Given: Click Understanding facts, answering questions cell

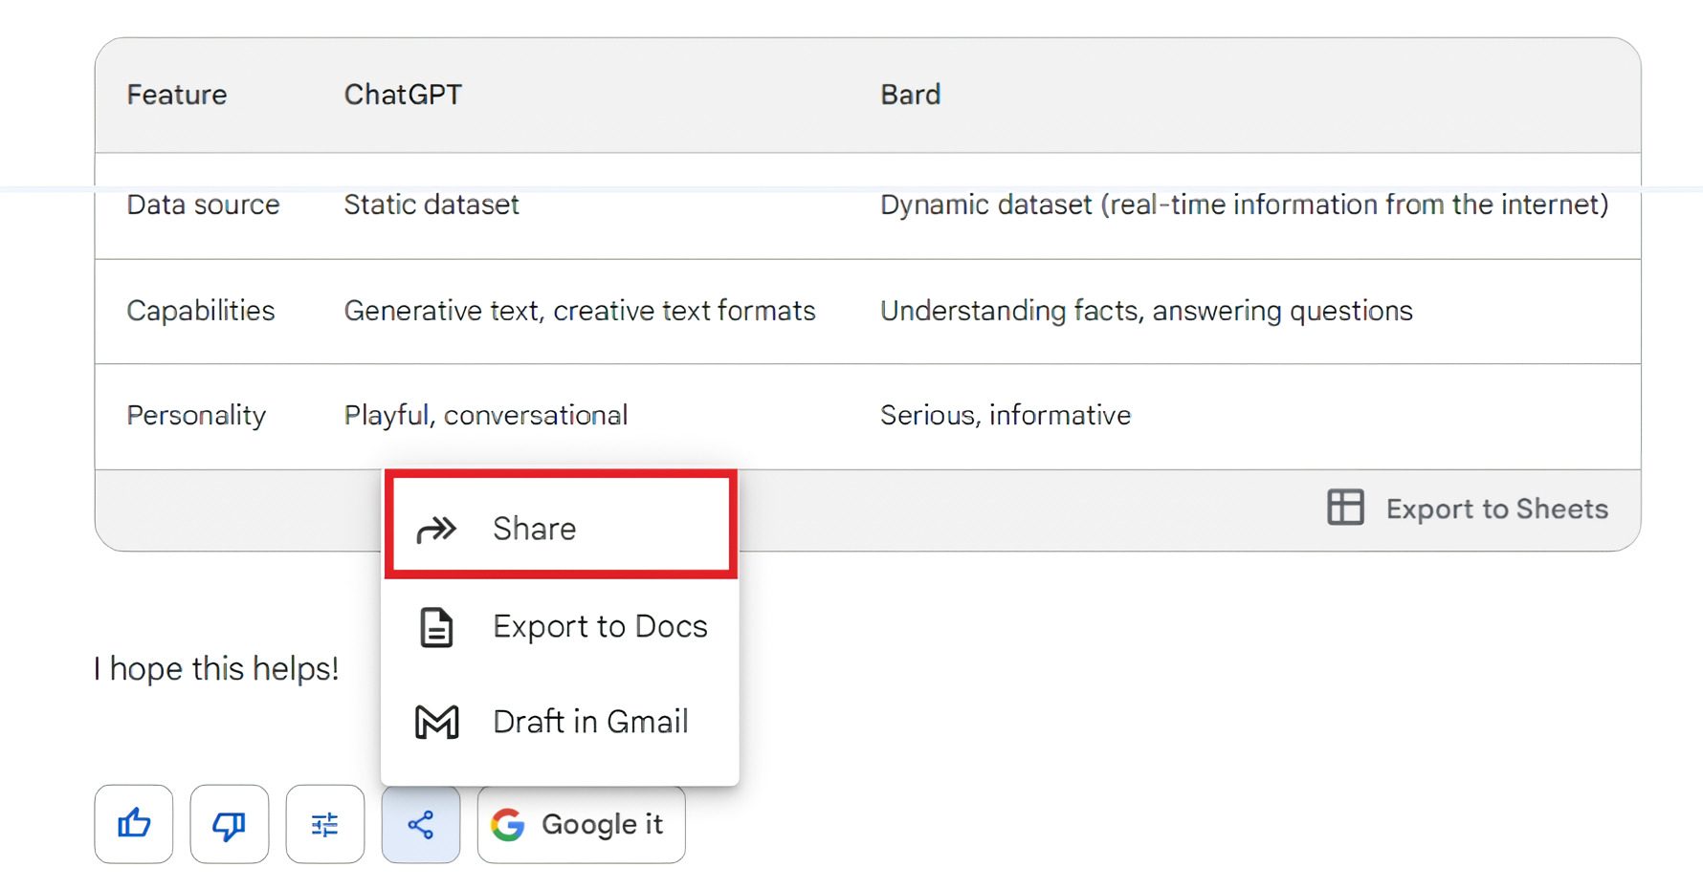Looking at the screenshot, I should point(1146,311).
